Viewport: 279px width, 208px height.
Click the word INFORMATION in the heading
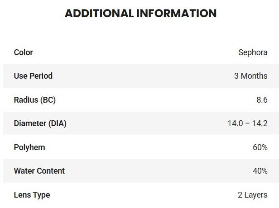pos(177,14)
